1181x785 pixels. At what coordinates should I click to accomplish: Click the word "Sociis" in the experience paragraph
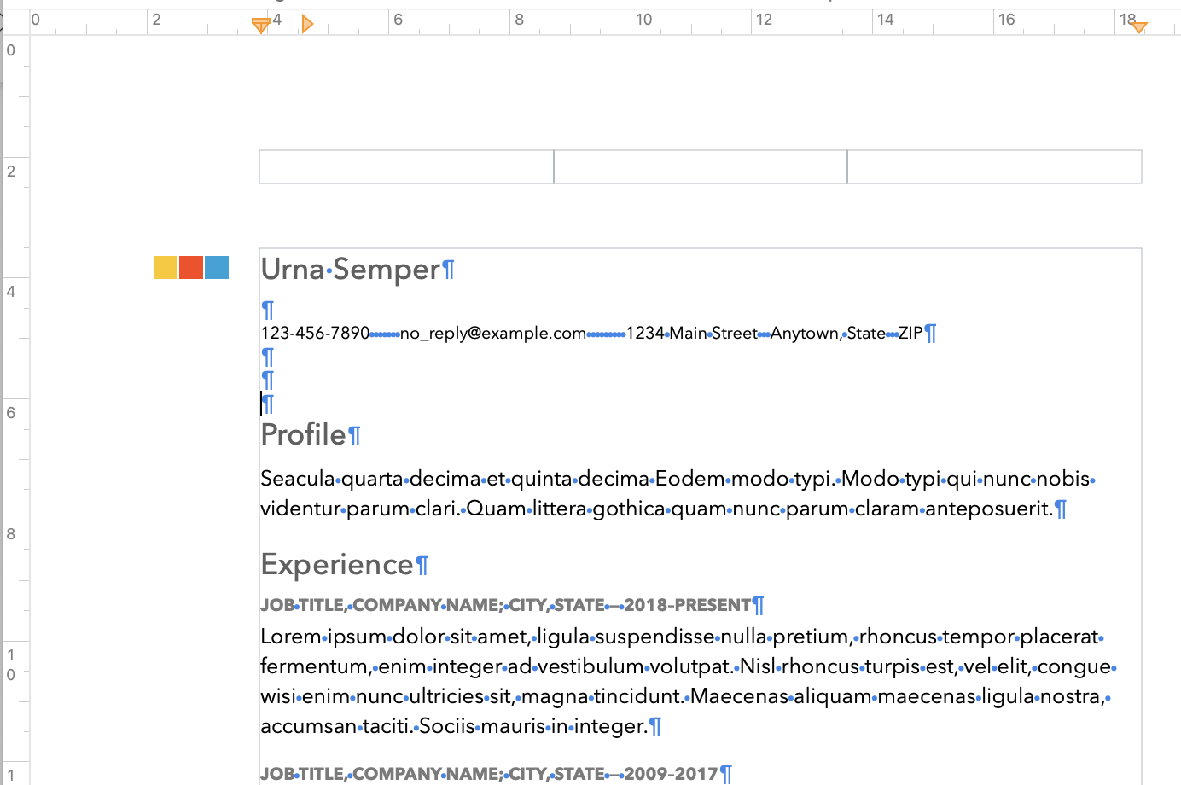[447, 726]
